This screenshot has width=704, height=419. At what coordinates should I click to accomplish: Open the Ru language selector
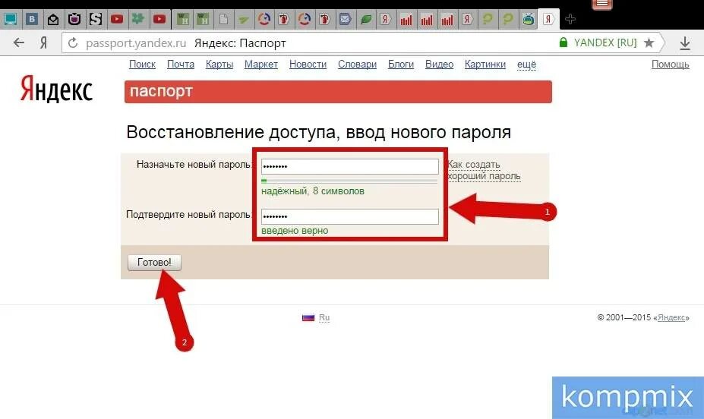pyautogui.click(x=324, y=317)
